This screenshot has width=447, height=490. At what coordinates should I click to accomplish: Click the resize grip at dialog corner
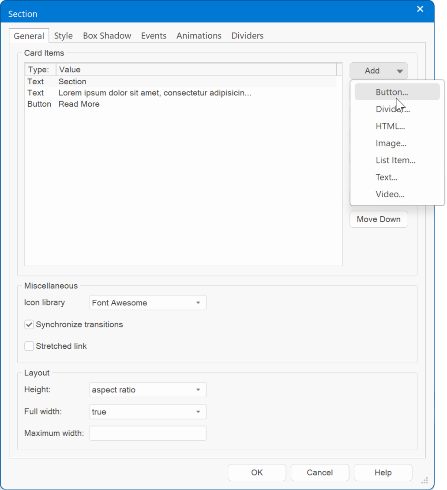tap(424, 480)
